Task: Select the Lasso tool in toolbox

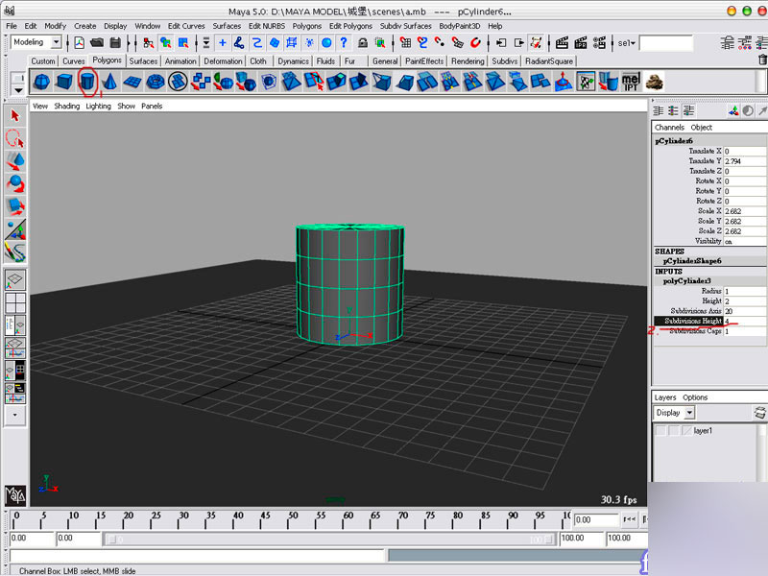Action: pos(14,138)
